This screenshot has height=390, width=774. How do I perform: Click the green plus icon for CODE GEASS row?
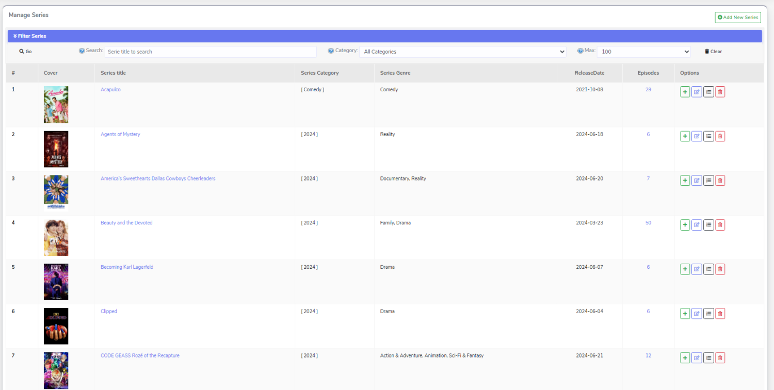click(x=685, y=358)
